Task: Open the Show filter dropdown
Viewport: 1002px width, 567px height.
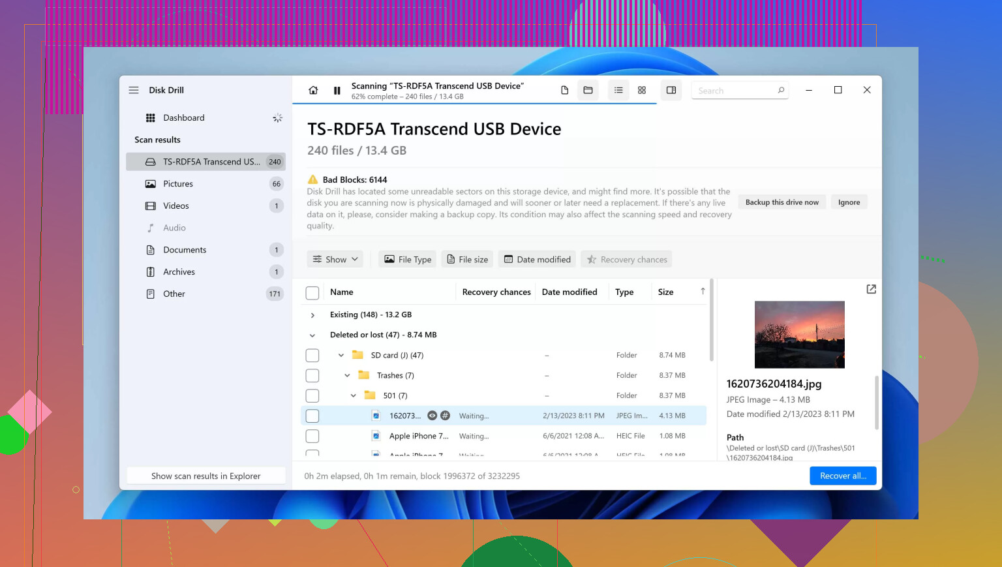Action: [x=335, y=260]
